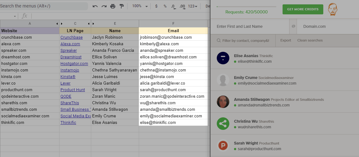Select email wu@sharethis.com in results panel
359x157 pixels.
254,127
